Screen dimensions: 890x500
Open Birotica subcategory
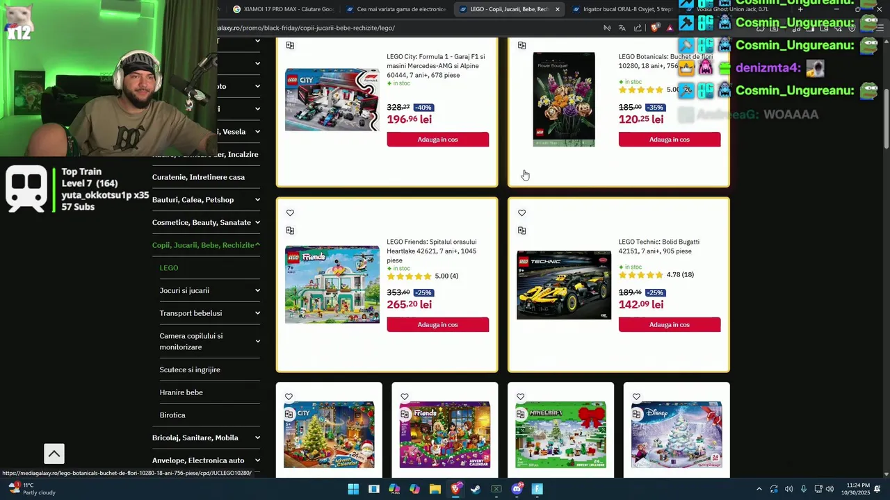coord(172,415)
